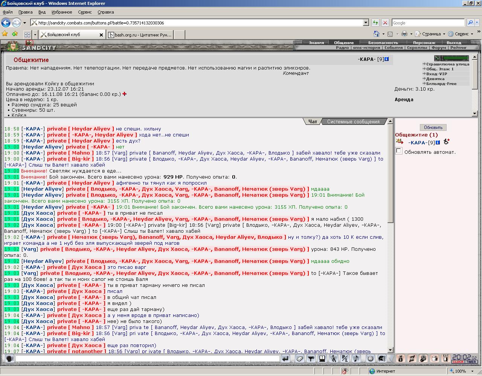The image size is (482, 376).
Task: Switch to 'Системные сообщения' tab
Action: (353, 121)
